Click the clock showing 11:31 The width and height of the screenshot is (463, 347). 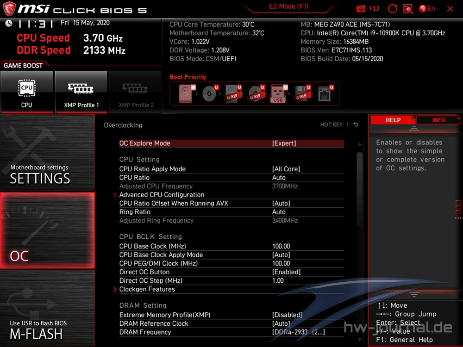pyautogui.click(x=36, y=24)
